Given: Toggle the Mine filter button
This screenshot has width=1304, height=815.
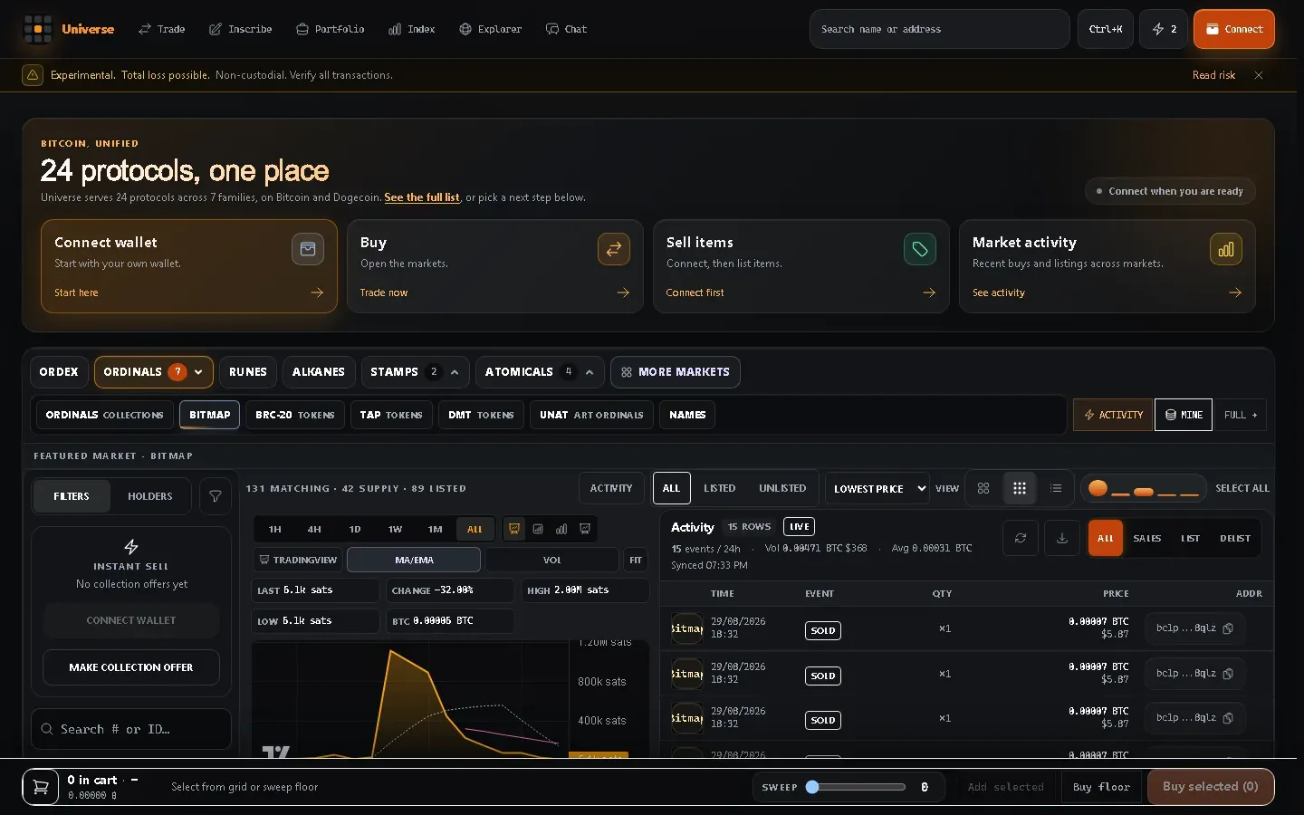Looking at the screenshot, I should [1184, 415].
